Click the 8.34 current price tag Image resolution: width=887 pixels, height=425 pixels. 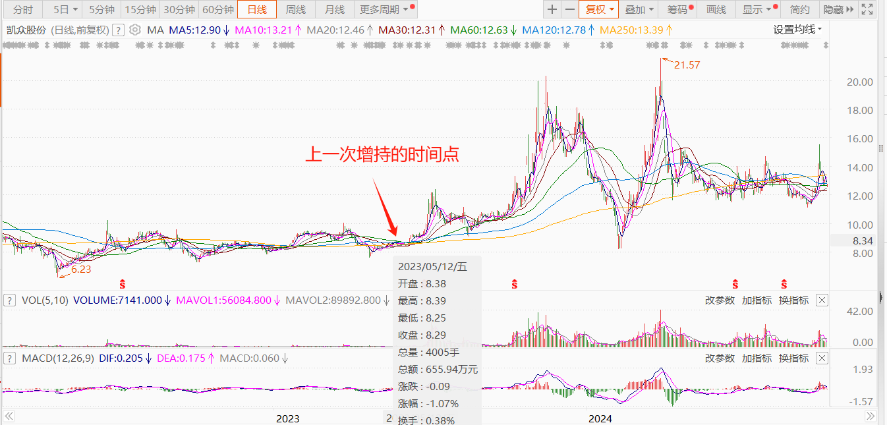click(x=862, y=241)
